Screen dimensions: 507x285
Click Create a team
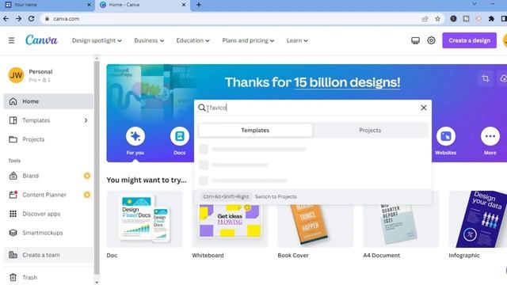click(48, 255)
